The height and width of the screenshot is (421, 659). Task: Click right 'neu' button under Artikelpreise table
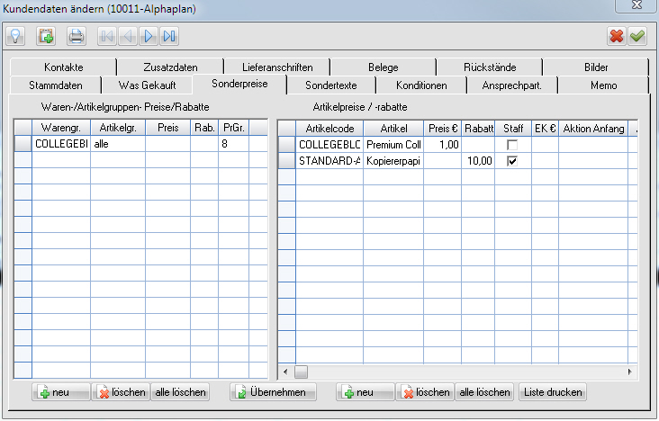366,392
